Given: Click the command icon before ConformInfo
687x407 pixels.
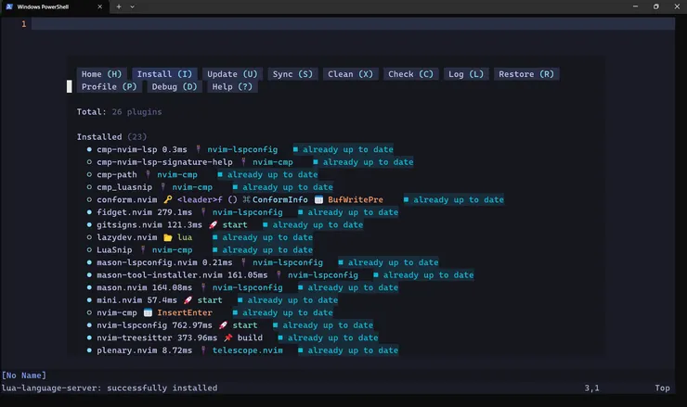Looking at the screenshot, I should (246, 199).
